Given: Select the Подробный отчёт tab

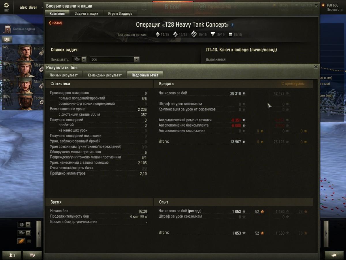Looking at the screenshot, I should point(145,75).
